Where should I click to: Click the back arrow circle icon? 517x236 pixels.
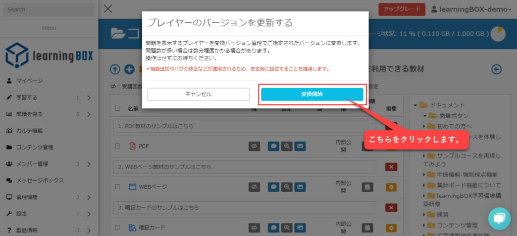pos(496,69)
